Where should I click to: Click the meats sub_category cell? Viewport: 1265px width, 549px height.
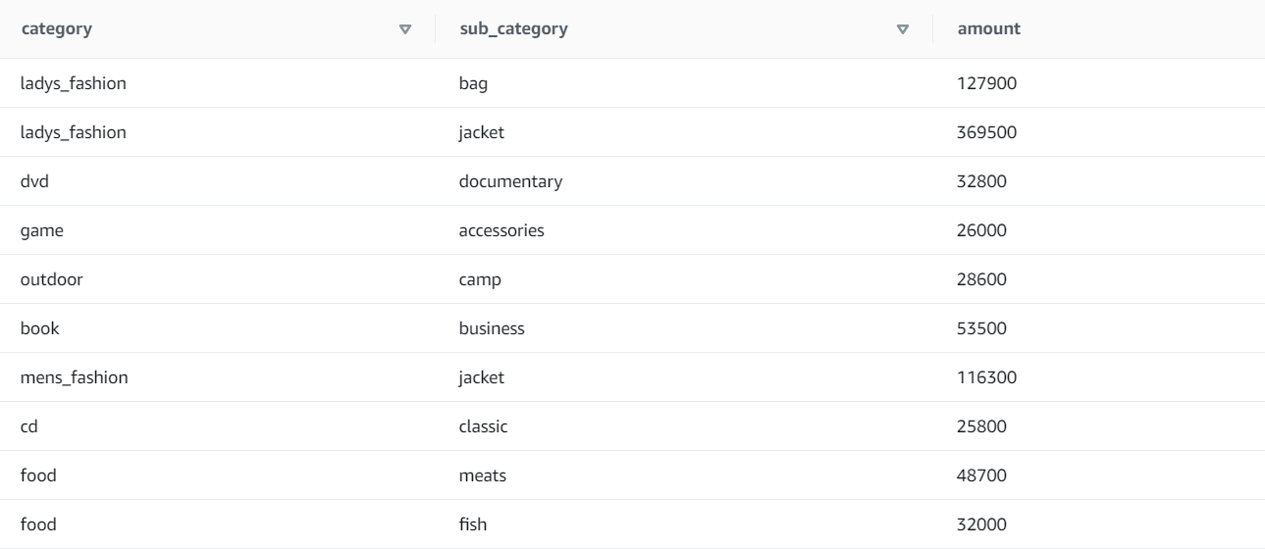[x=481, y=475]
